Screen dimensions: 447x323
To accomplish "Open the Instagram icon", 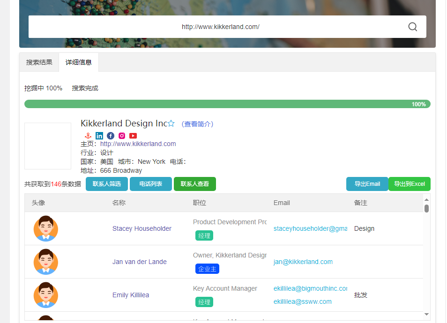I will pos(122,136).
